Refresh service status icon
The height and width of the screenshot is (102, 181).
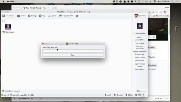click(143, 95)
